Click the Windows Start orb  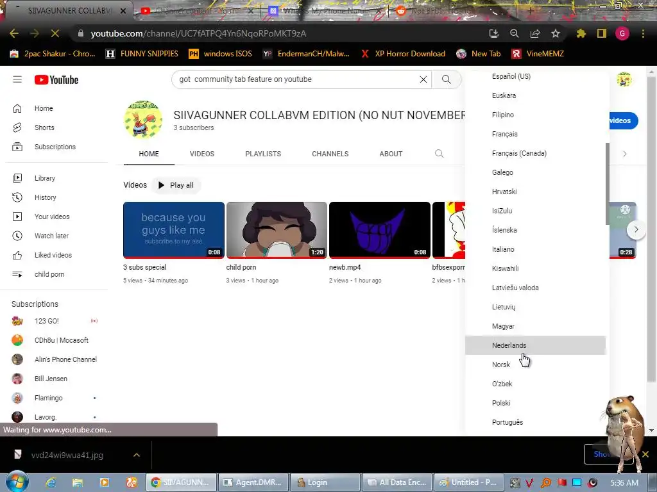(x=17, y=482)
